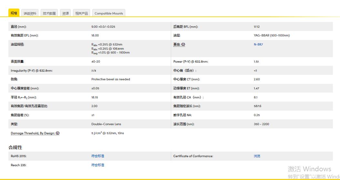
Task: Click the Double-Convex Lens type value
Action: (106, 124)
